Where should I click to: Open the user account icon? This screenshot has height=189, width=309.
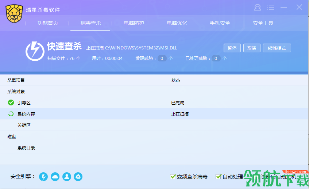click(x=257, y=8)
